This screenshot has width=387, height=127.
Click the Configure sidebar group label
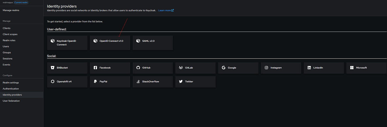pyautogui.click(x=7, y=75)
